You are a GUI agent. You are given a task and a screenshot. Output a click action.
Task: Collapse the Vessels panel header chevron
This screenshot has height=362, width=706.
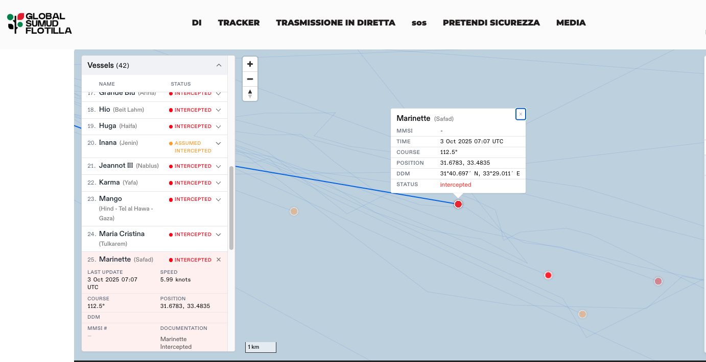click(x=219, y=65)
